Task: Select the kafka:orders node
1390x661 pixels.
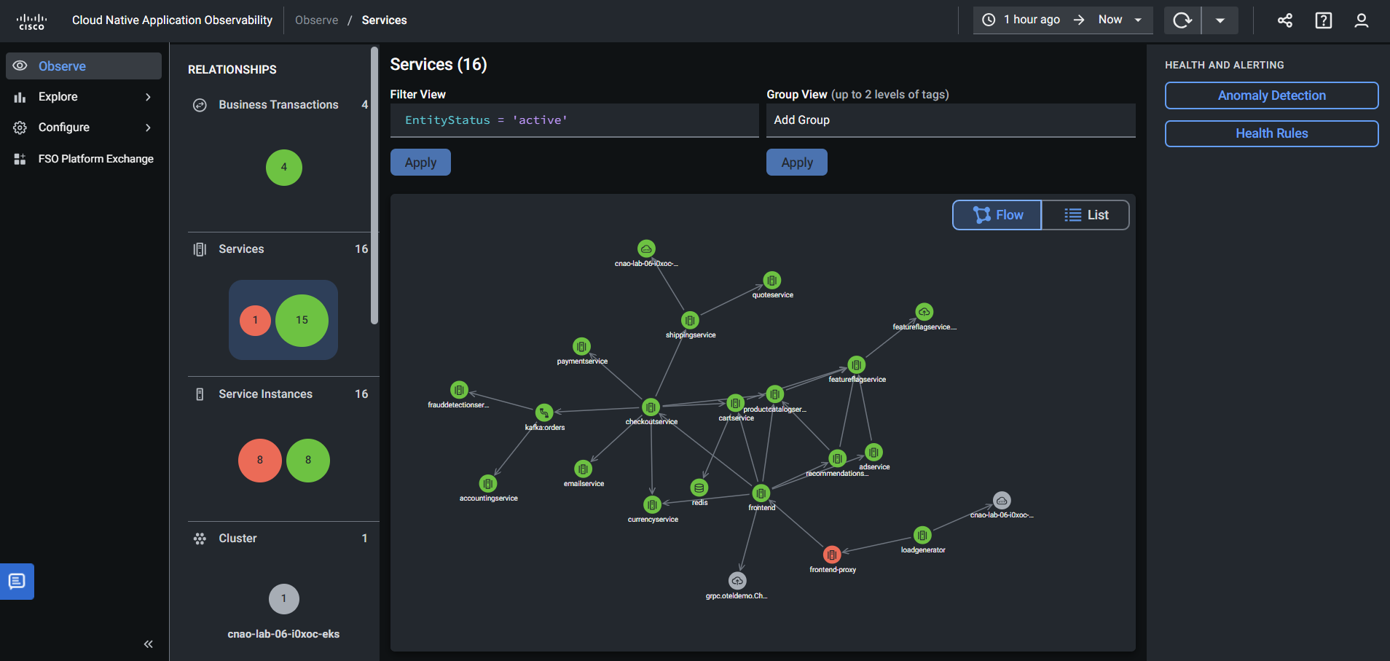Action: click(544, 413)
